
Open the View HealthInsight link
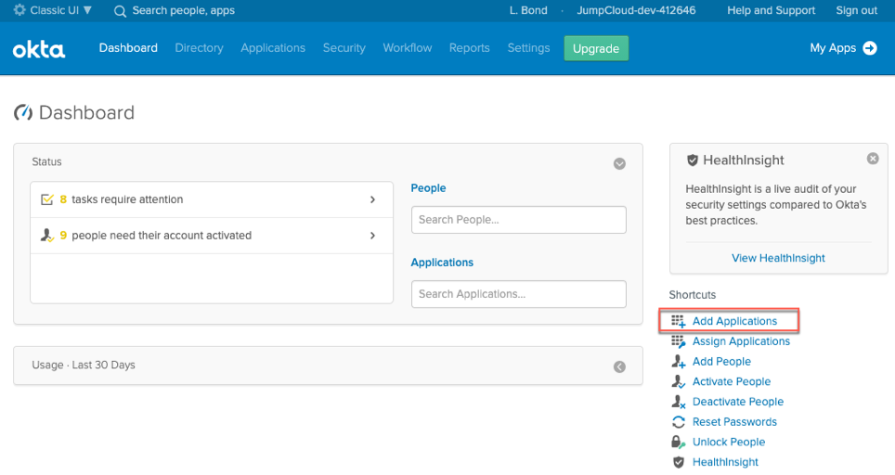tap(778, 258)
